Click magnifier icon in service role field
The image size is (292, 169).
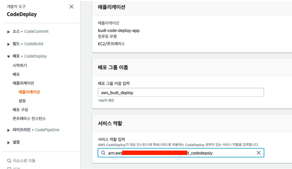pos(103,153)
